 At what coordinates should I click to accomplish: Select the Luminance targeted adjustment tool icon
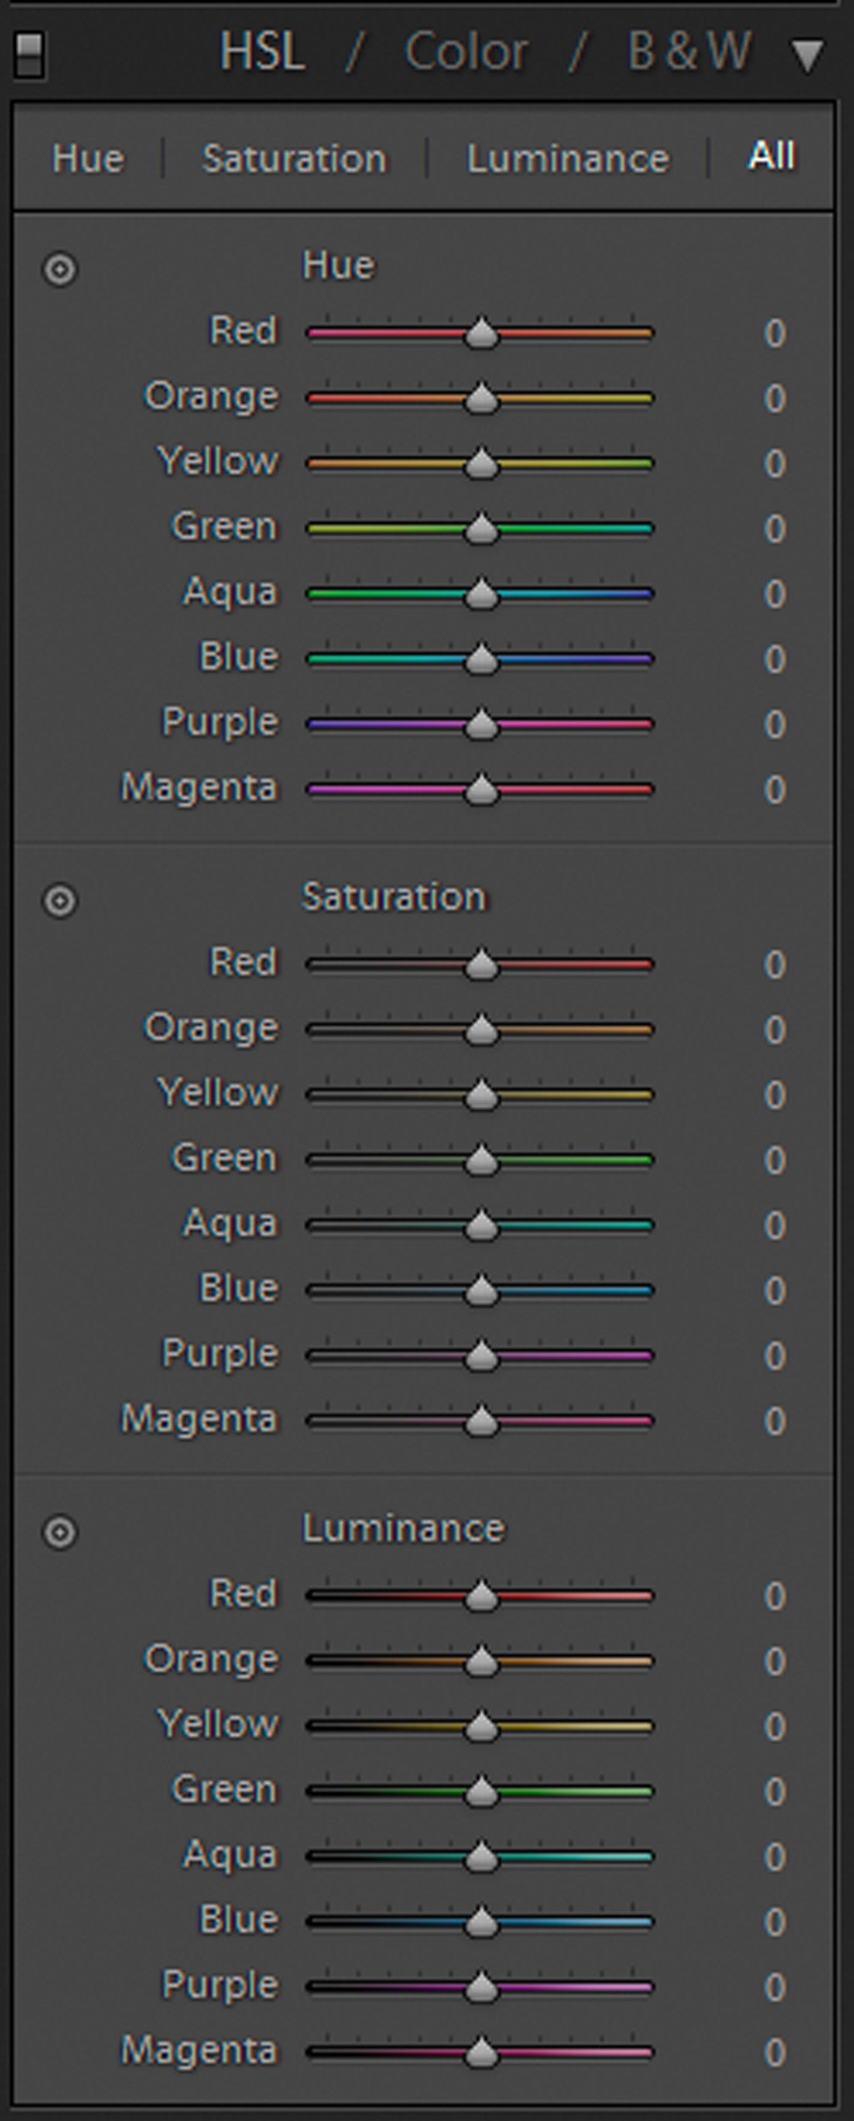point(60,1532)
